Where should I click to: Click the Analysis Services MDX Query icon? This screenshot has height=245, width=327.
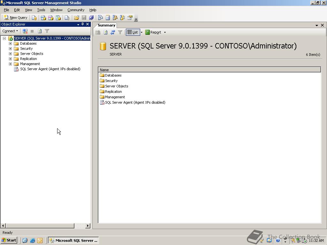tap(43, 18)
